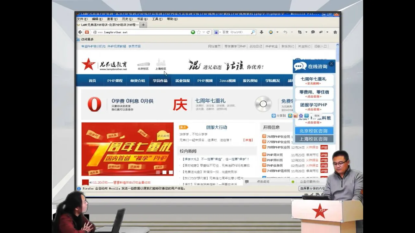Open the 师资介绍 navigation tab
This screenshot has width=415, height=233.
137,81
